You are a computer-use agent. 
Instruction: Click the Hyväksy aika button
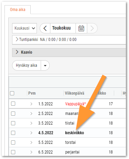coord(27,65)
